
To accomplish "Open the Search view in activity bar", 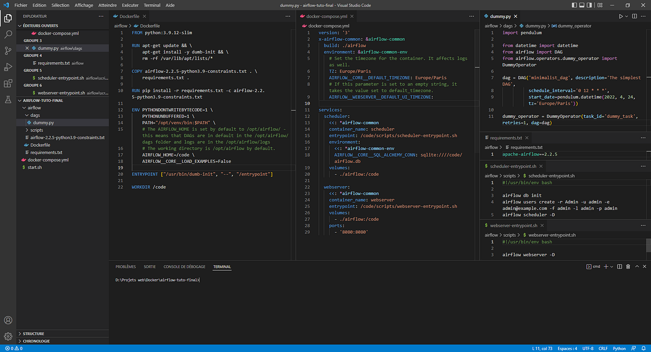I will 8,35.
